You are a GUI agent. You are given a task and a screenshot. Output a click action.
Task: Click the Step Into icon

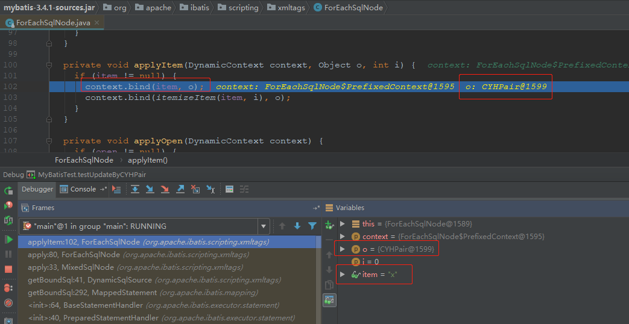150,189
